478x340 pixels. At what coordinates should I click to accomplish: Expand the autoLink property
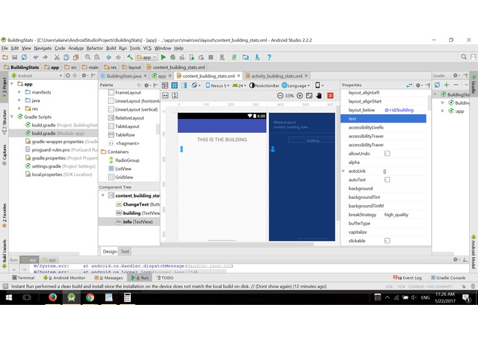click(344, 171)
